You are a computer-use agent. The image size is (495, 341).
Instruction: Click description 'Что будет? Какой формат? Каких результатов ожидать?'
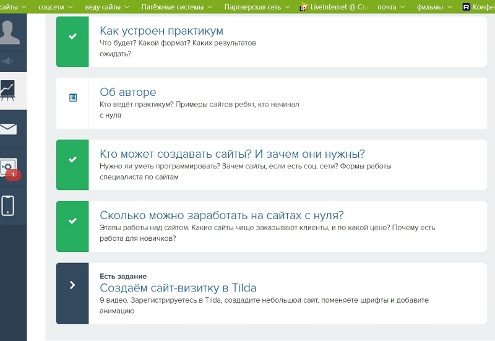(x=178, y=48)
